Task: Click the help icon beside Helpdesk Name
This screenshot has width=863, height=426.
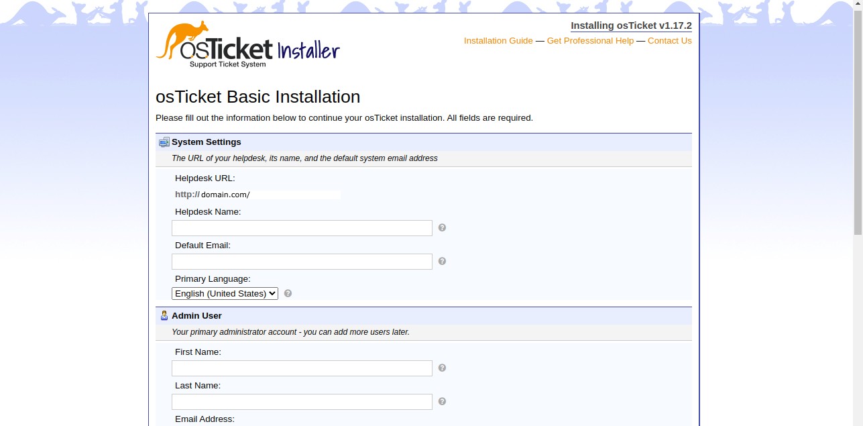Action: point(442,227)
